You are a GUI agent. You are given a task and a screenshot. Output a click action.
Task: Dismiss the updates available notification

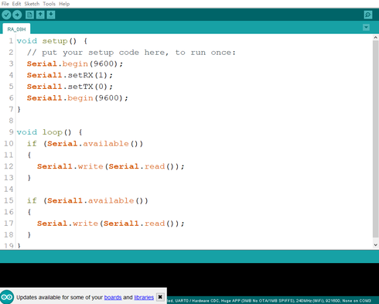[160, 297]
